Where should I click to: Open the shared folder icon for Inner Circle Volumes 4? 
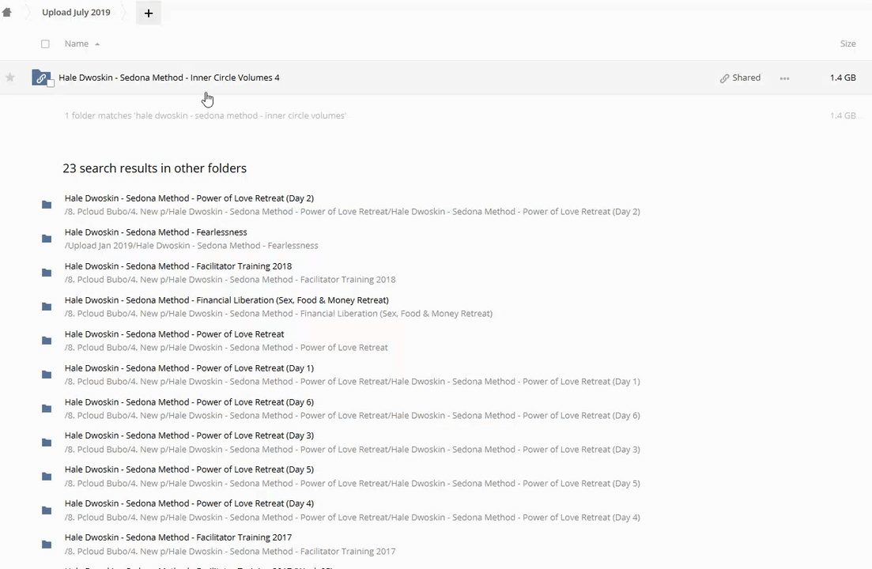pos(40,77)
